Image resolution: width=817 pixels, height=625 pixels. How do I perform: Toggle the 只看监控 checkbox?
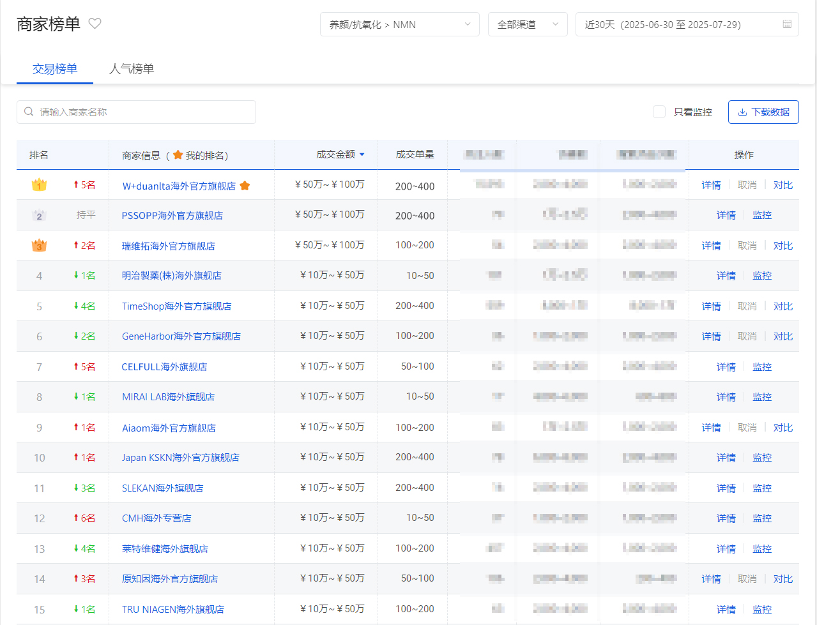pyautogui.click(x=659, y=112)
